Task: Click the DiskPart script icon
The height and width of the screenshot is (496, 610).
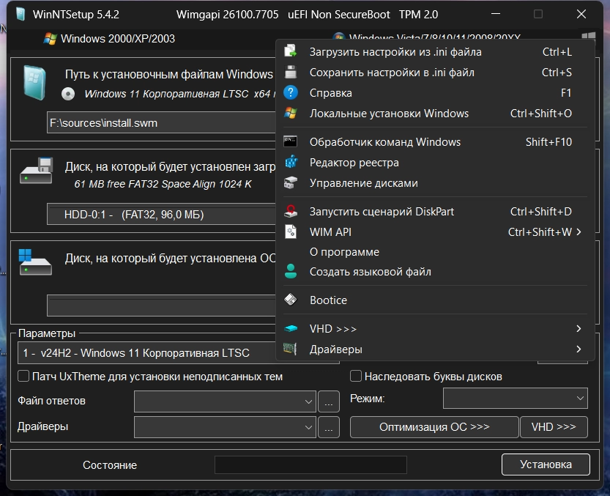Action: tap(291, 211)
